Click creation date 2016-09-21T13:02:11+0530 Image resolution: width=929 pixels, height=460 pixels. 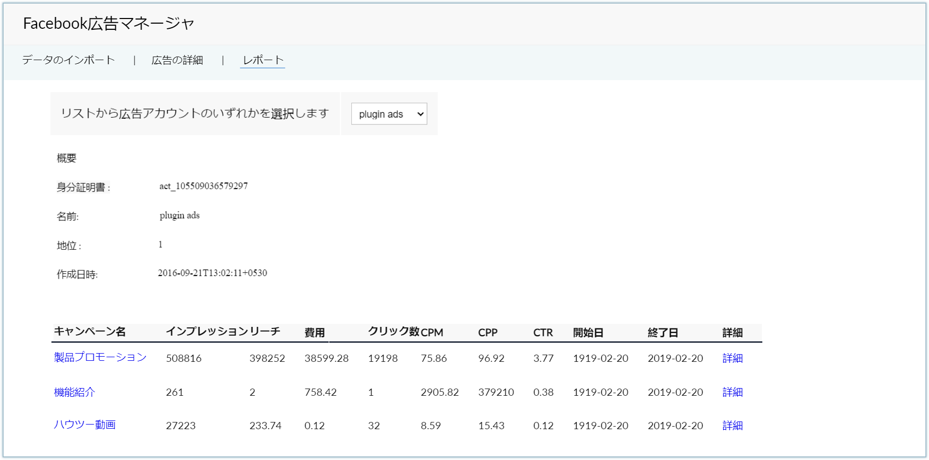click(212, 273)
